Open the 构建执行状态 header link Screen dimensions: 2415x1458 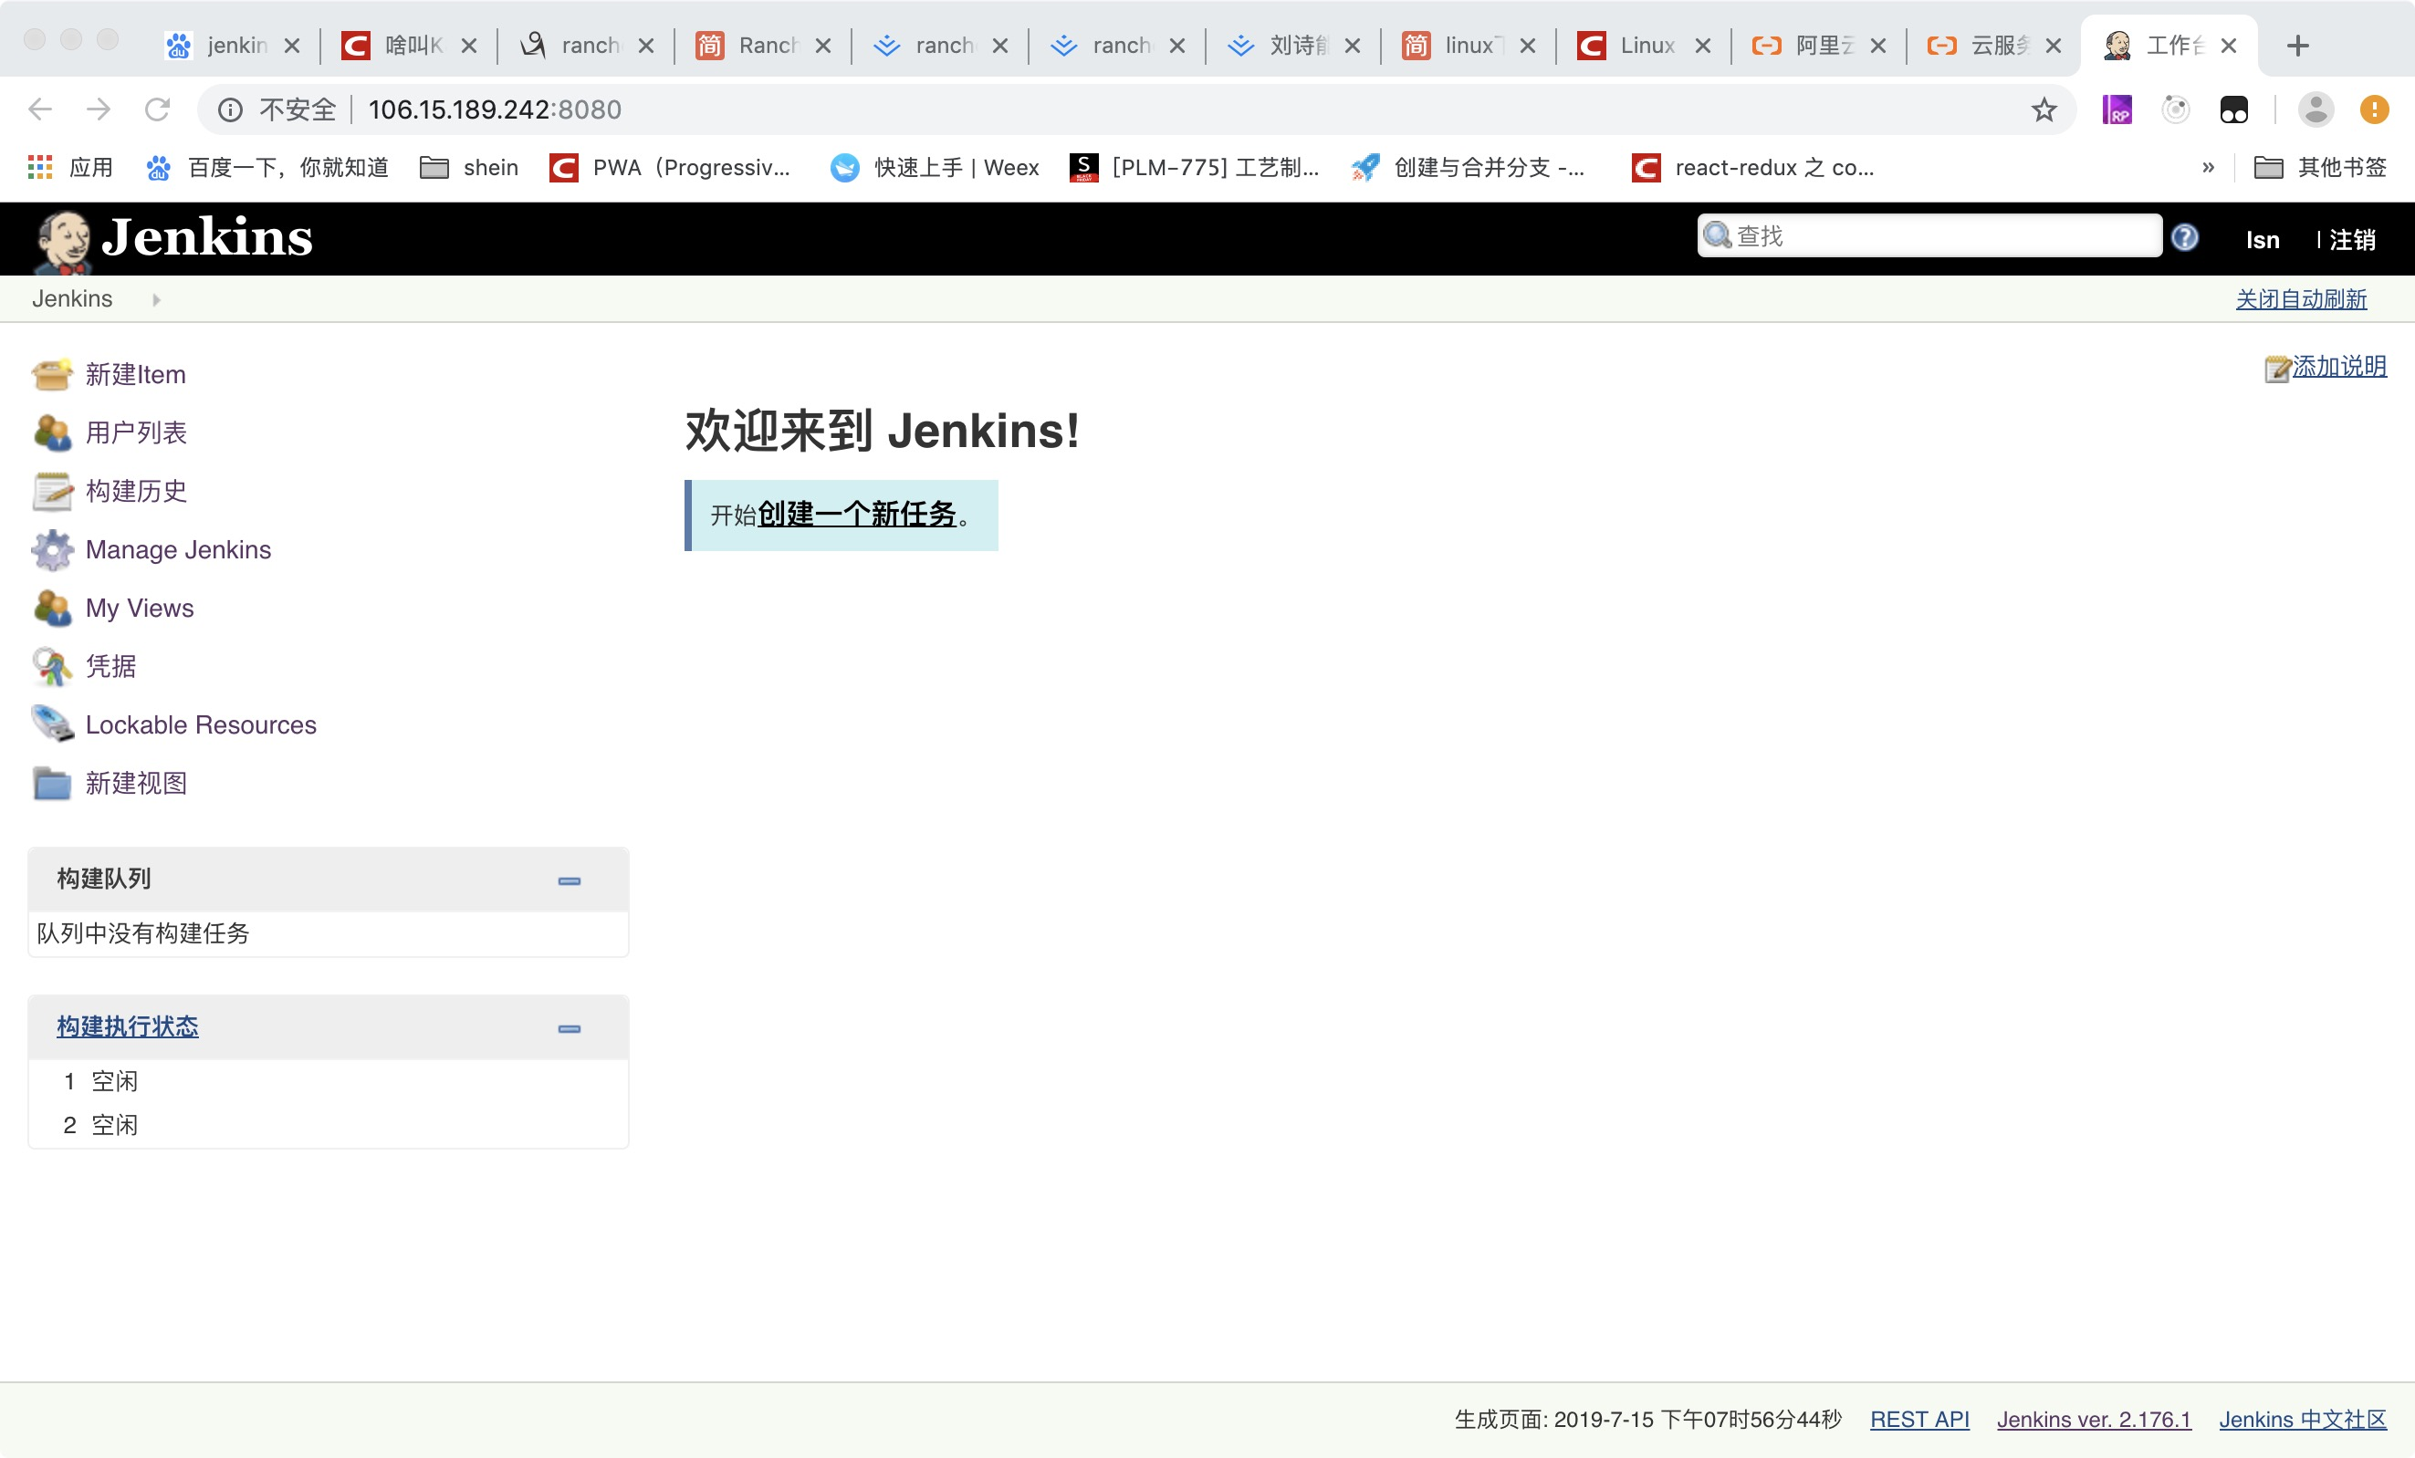127,1026
